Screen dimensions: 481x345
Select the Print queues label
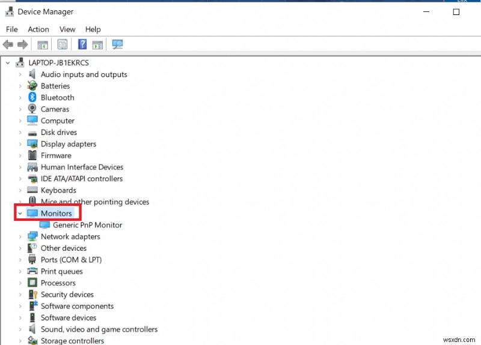(62, 271)
